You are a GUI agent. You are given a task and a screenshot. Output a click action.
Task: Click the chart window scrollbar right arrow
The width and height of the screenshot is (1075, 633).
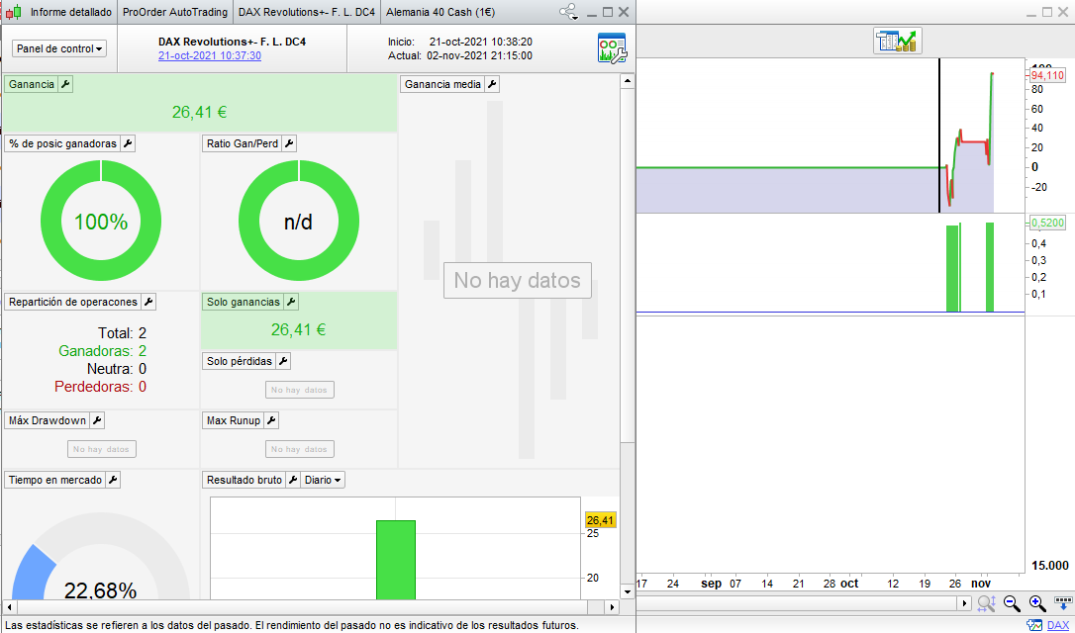(x=965, y=603)
